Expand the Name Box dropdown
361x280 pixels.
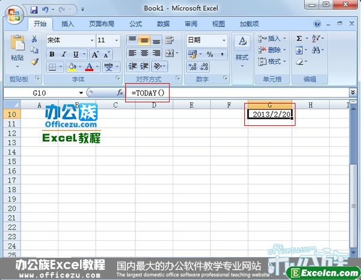[81, 93]
